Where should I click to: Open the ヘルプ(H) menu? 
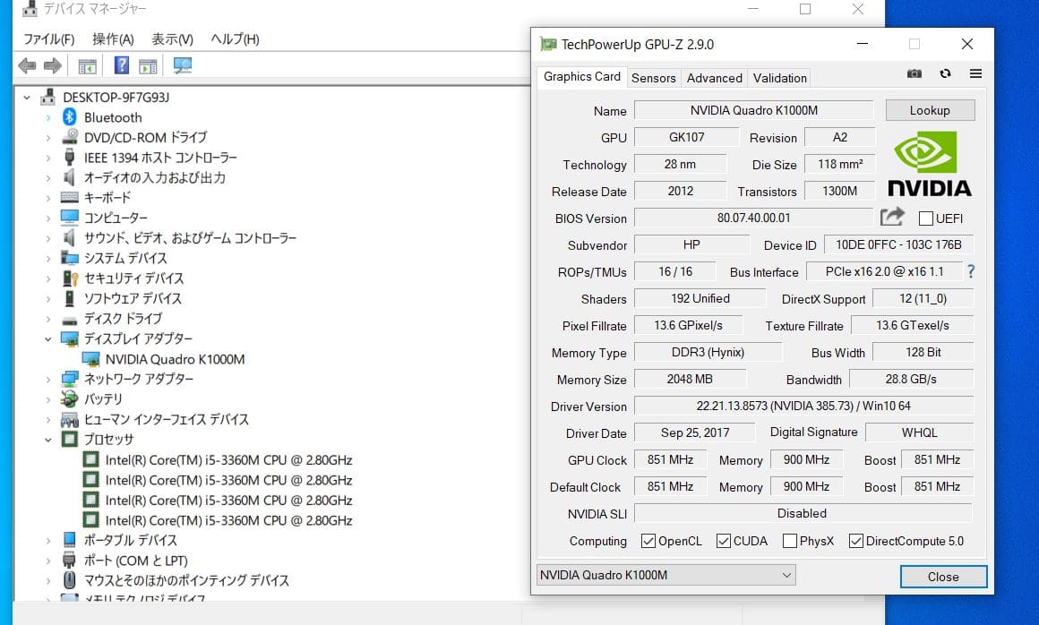pyautogui.click(x=235, y=39)
